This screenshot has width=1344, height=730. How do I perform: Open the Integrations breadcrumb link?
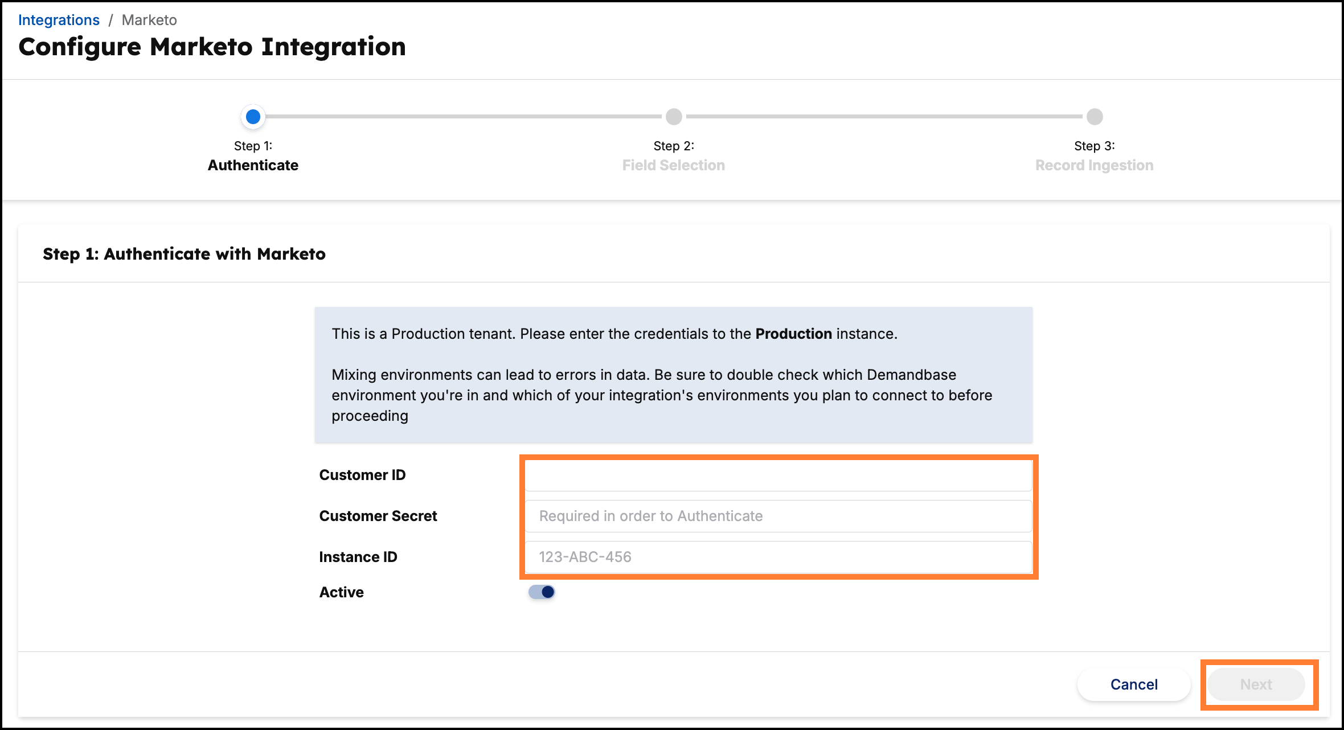(x=59, y=20)
